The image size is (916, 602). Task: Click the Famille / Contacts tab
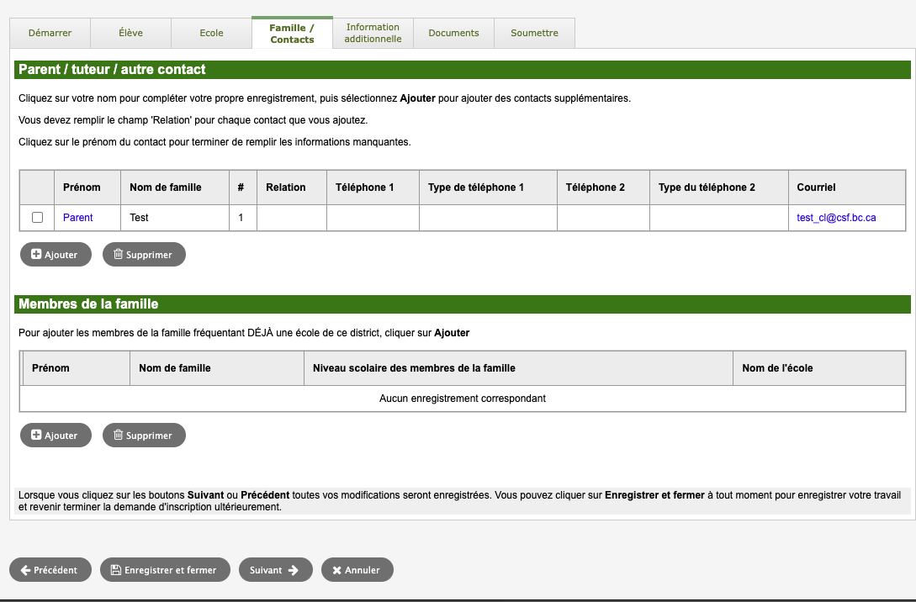[x=292, y=34]
